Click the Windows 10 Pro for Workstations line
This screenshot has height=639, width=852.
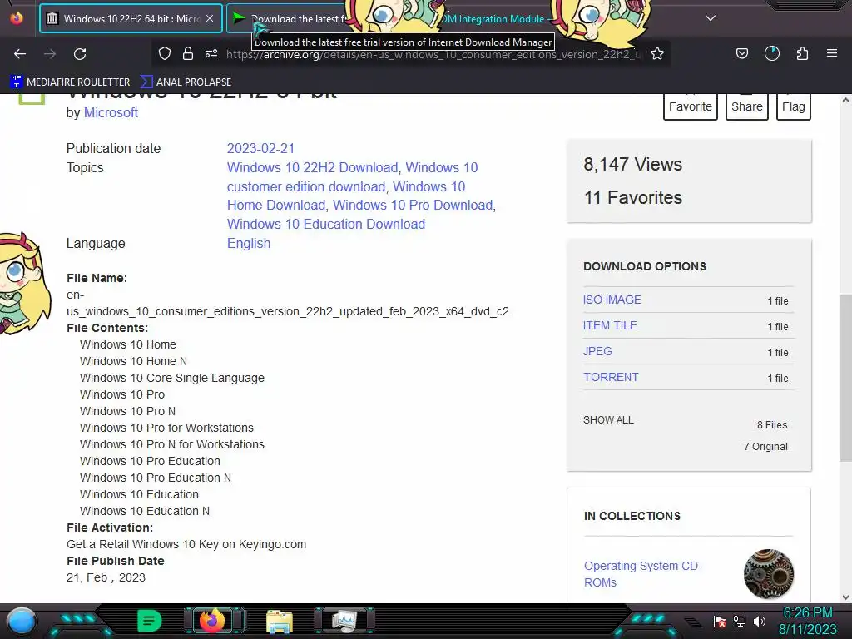tap(166, 428)
